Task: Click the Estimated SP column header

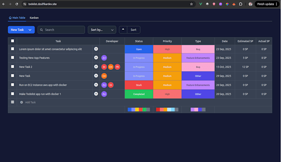Action: click(x=245, y=41)
